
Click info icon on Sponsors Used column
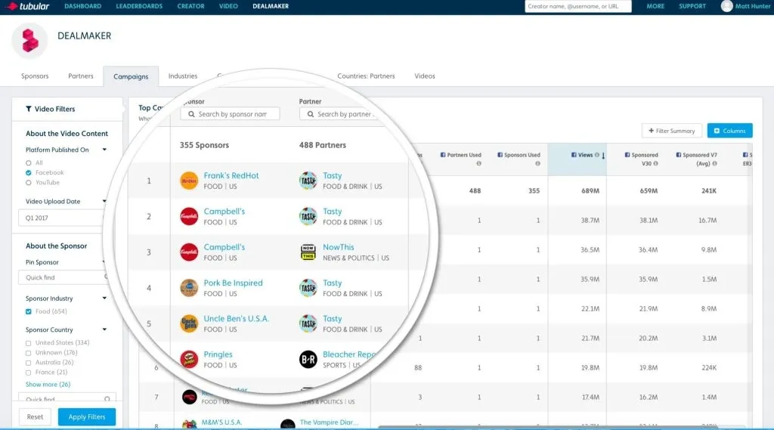(537, 163)
